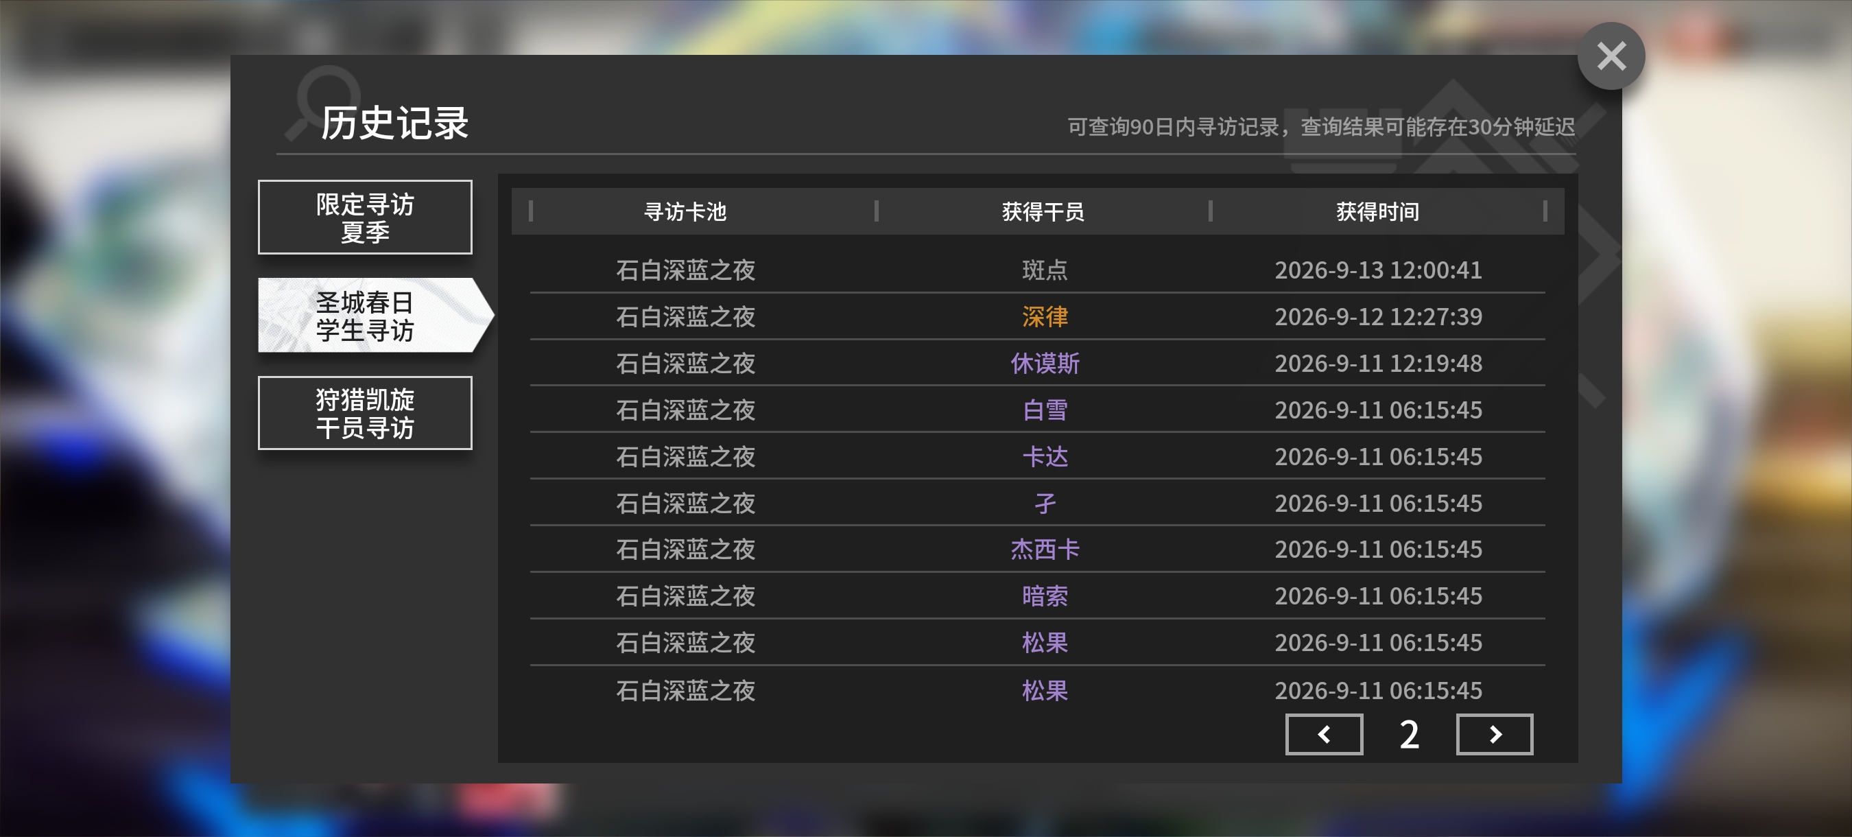1852x837 pixels.
Task: Click the operator 斑点 in first row
Action: pos(1045,270)
